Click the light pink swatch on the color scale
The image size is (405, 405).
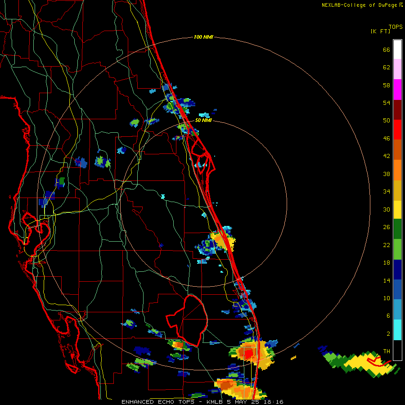pos(397,69)
